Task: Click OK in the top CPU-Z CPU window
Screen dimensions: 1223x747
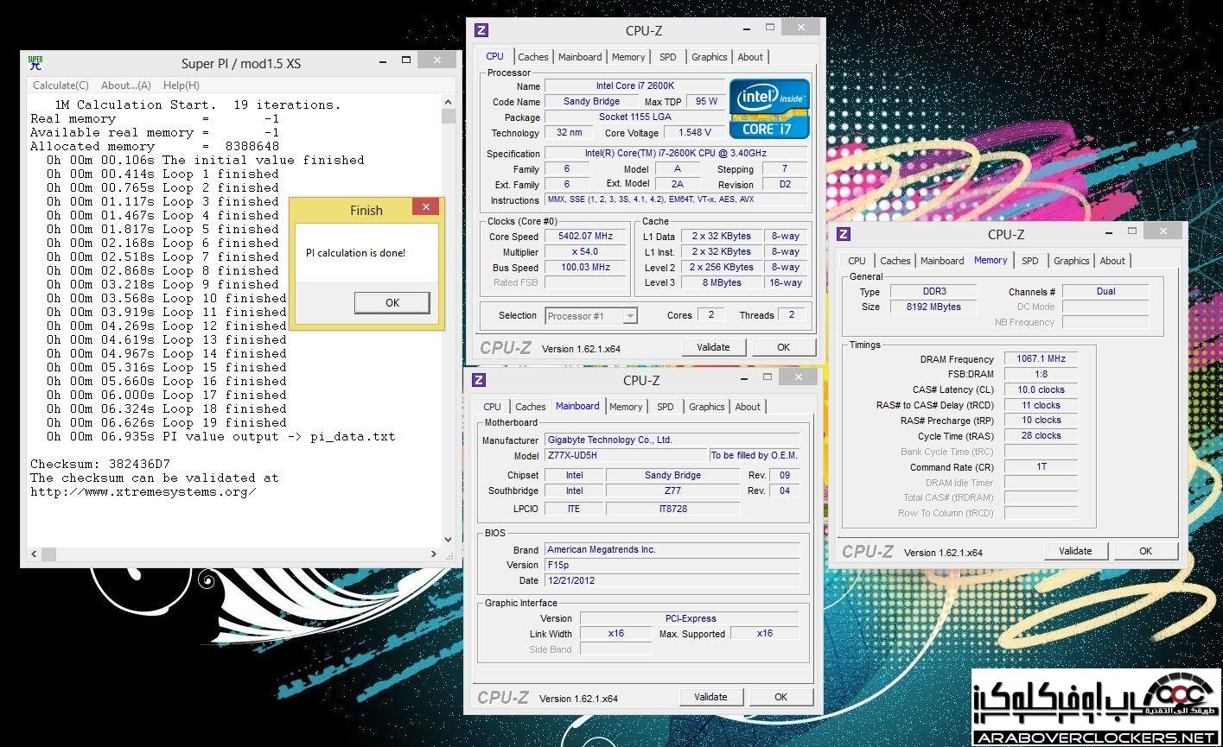Action: tap(783, 347)
